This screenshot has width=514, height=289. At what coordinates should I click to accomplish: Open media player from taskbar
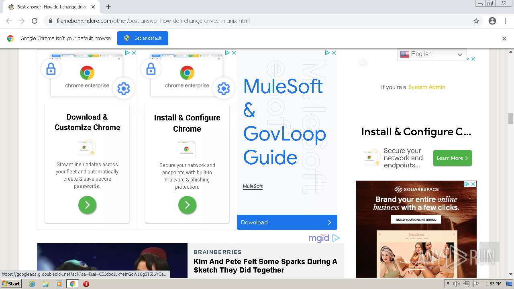(59, 284)
